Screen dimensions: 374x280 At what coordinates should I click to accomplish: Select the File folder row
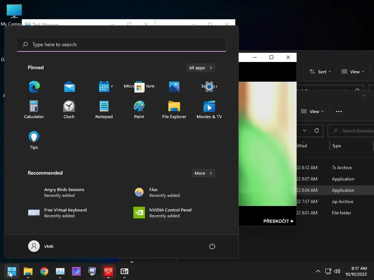point(335,213)
